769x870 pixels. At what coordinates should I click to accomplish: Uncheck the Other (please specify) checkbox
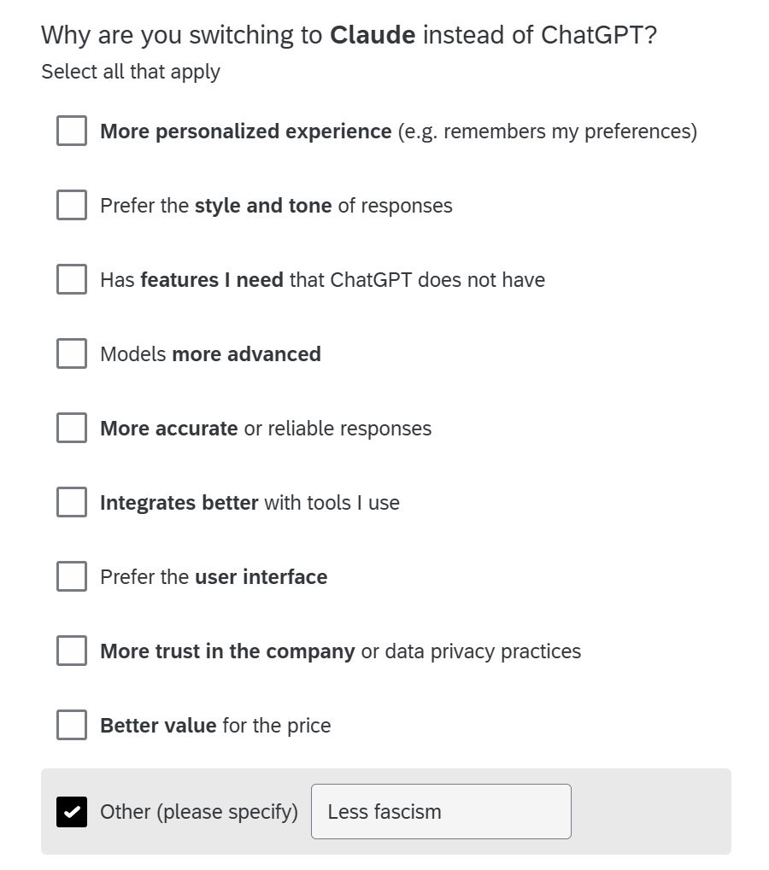72,812
